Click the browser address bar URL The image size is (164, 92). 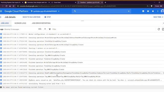coord(68,6)
